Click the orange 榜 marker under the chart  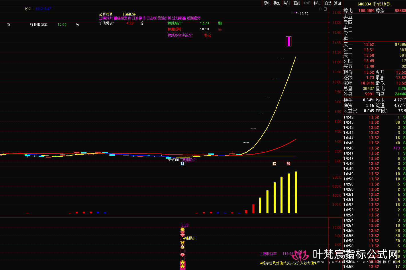tap(274, 164)
